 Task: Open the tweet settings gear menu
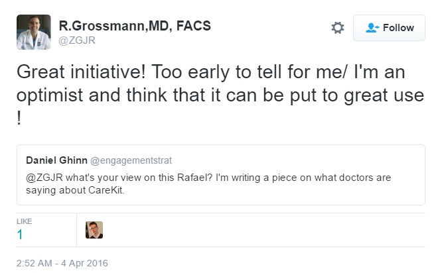pos(338,28)
